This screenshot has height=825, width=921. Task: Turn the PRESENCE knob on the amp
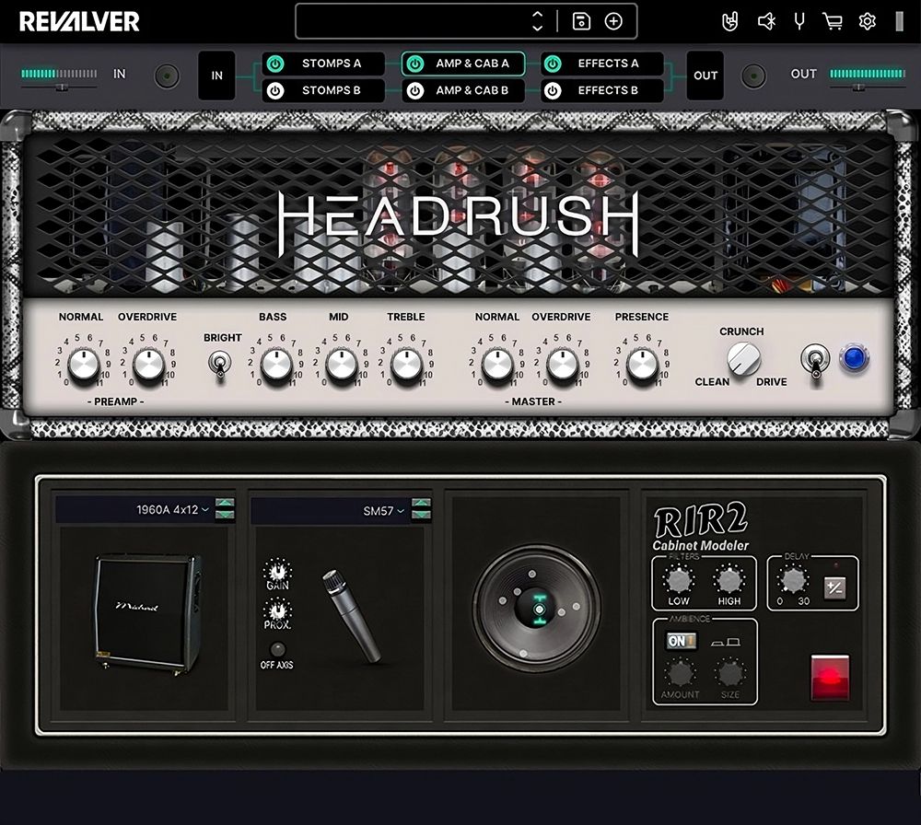(x=641, y=365)
